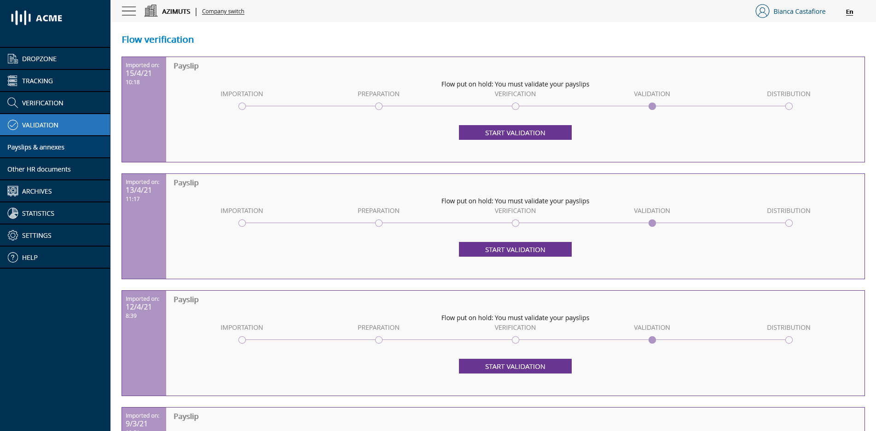Switch to Payslips & annexes
Viewport: 876px width, 431px height.
pos(35,147)
